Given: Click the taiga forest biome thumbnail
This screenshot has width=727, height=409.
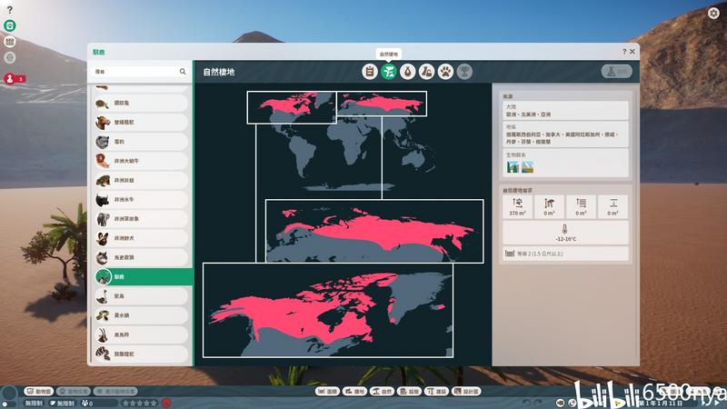Looking at the screenshot, I should (513, 167).
